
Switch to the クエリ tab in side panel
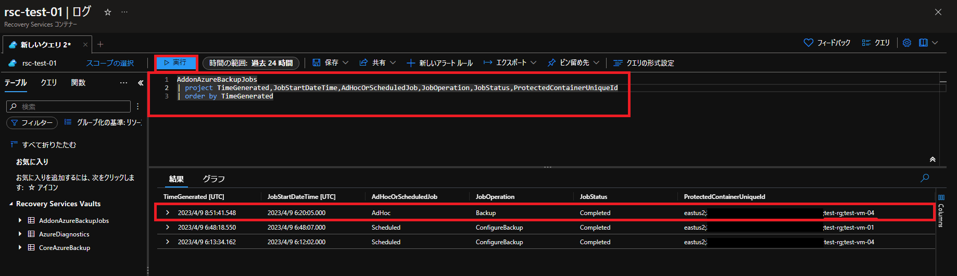49,83
